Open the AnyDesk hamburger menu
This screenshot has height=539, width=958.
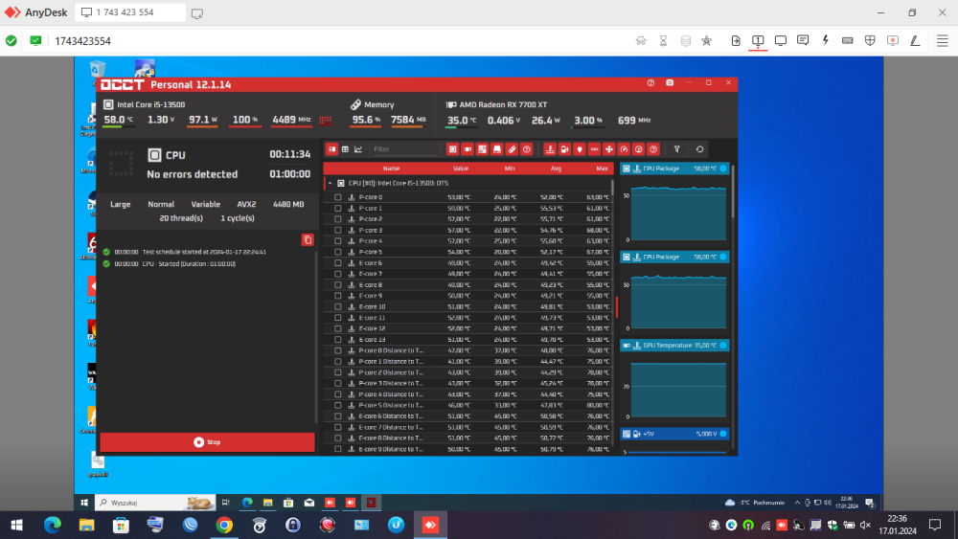pyautogui.click(x=942, y=40)
